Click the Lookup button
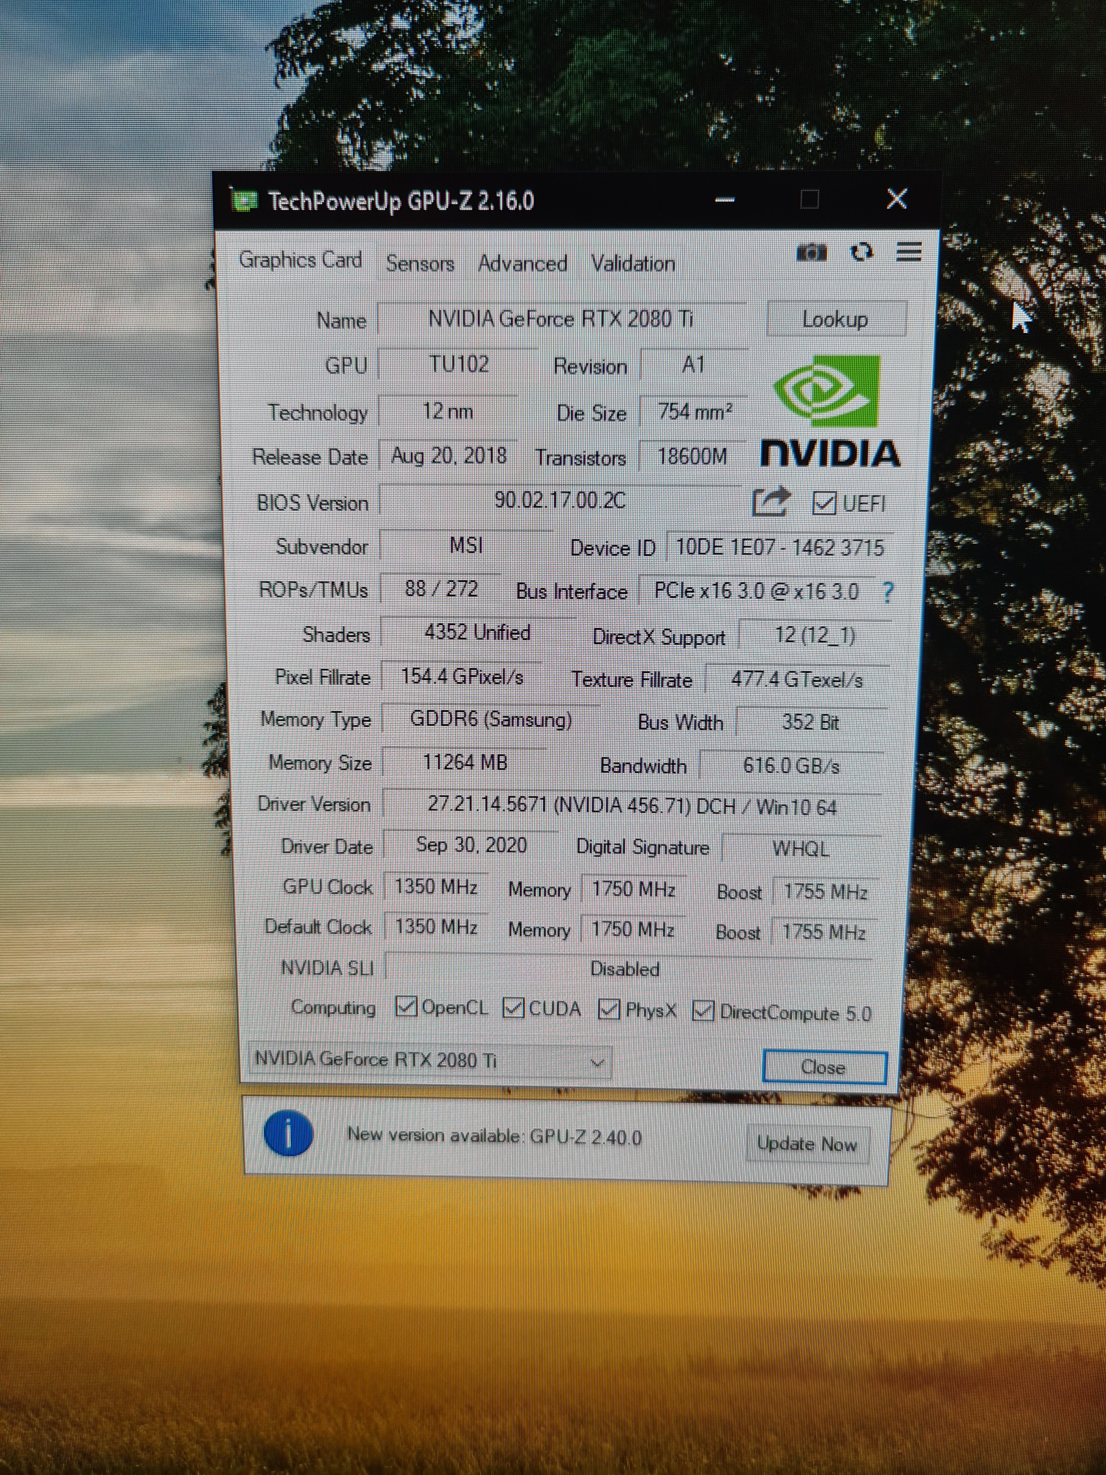Viewport: 1106px width, 1475px height. (836, 319)
